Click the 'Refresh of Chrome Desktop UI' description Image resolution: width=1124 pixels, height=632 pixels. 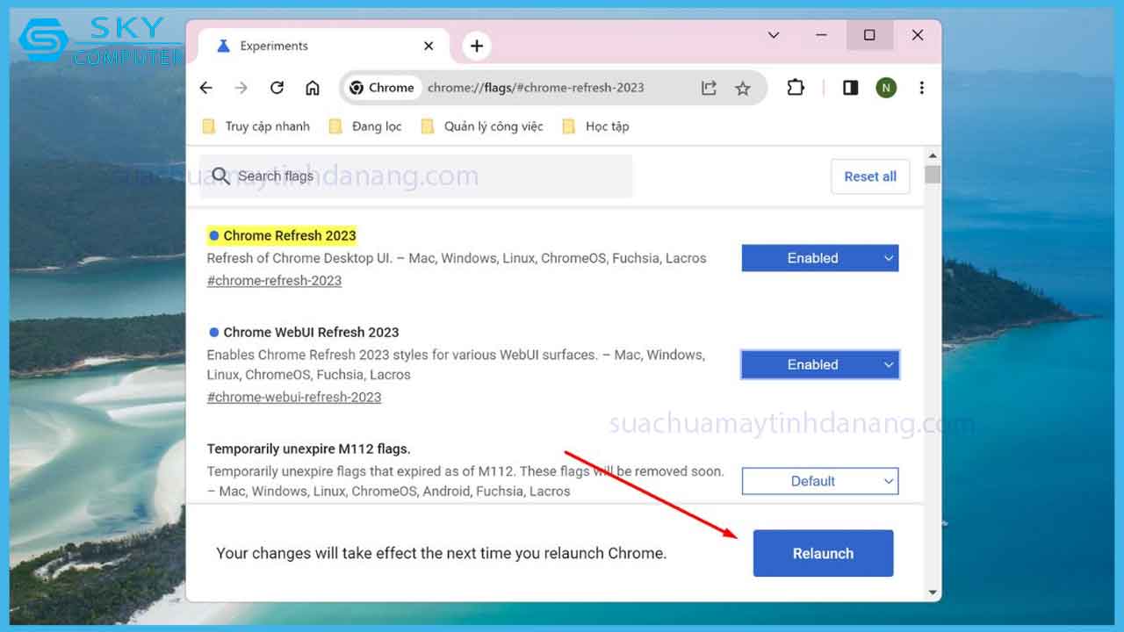457,258
